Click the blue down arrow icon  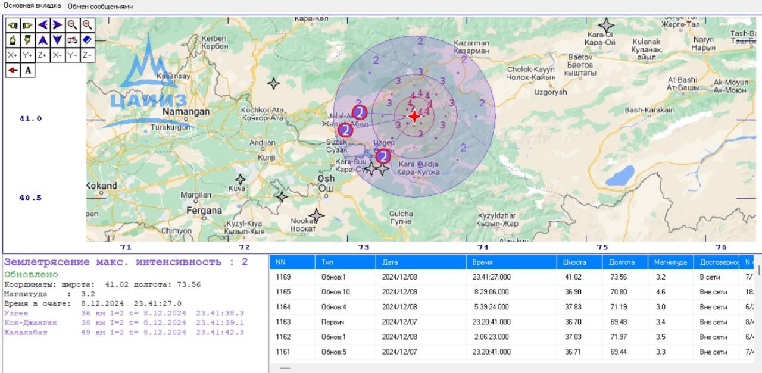pos(57,40)
